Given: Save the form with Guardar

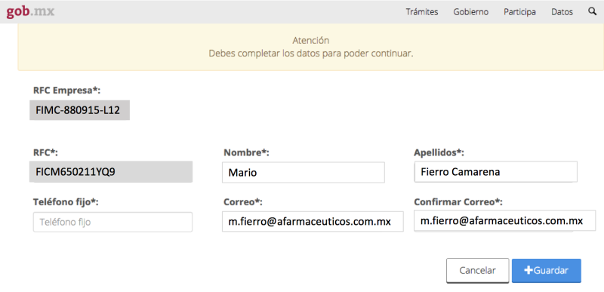Looking at the screenshot, I should pyautogui.click(x=546, y=270).
